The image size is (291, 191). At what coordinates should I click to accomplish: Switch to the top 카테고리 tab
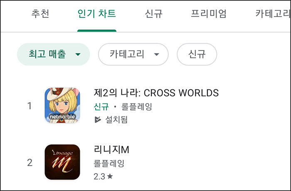point(273,14)
